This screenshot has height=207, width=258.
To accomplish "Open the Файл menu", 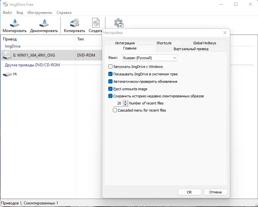I will 7,13.
